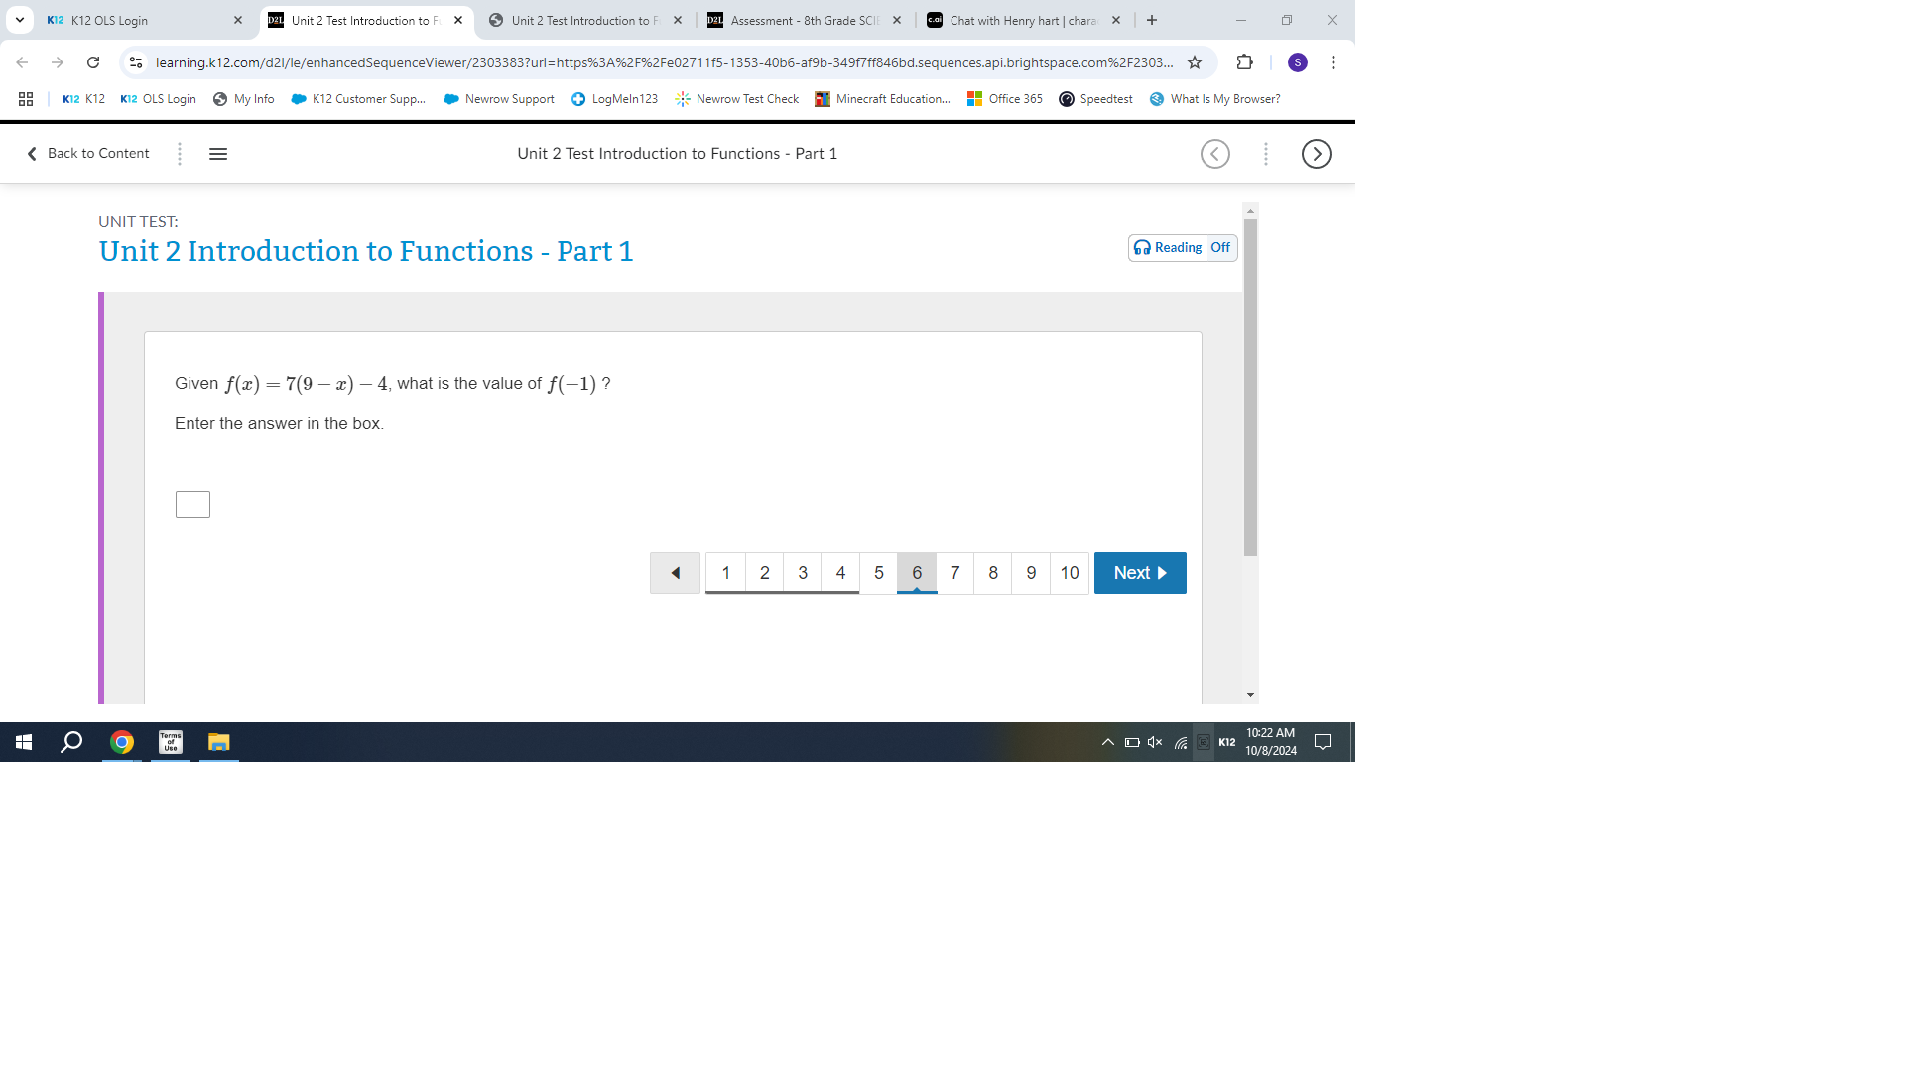Click the options menu dots icon
The image size is (1905, 1071).
click(1265, 153)
